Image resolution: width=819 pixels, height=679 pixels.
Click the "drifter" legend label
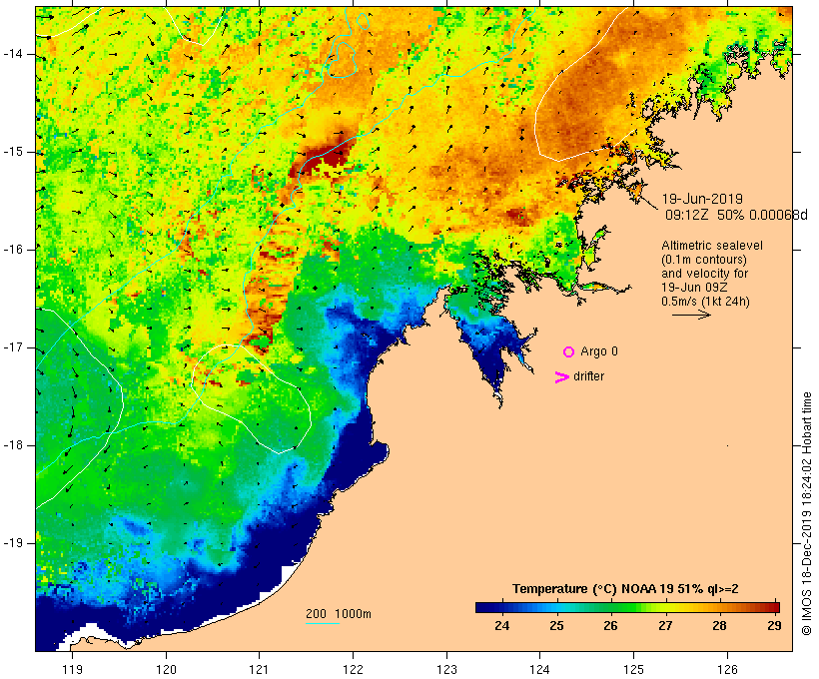(588, 376)
